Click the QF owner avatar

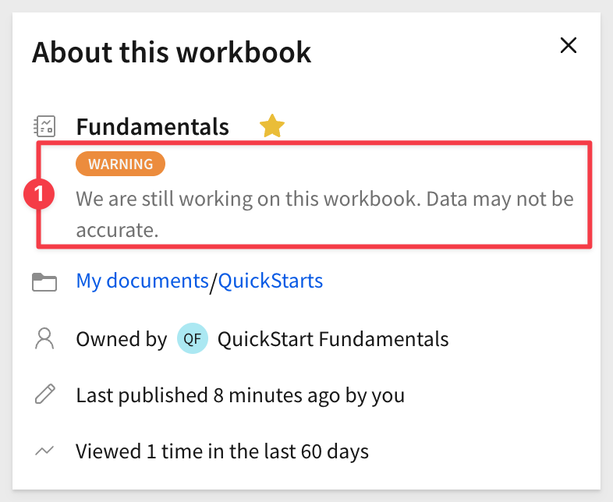[x=193, y=338]
